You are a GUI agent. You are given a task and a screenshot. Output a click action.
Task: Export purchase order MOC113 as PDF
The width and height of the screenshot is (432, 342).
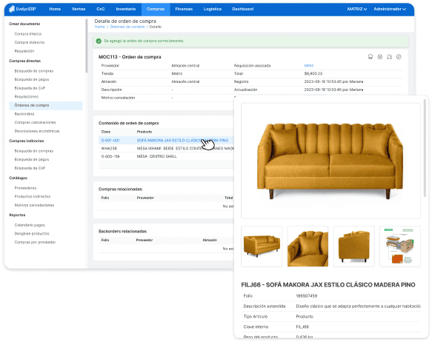click(x=370, y=57)
